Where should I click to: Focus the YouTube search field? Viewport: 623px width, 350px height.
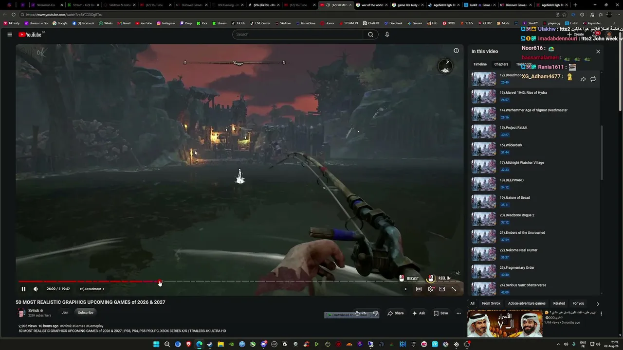[x=298, y=35]
